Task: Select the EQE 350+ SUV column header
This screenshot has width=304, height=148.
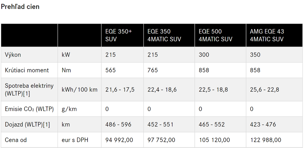Action: [x=118, y=35]
